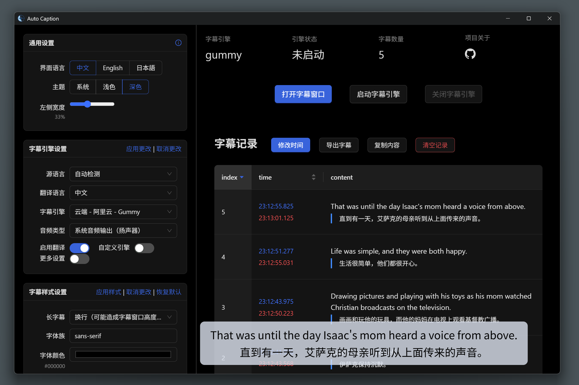The image size is (579, 385).
Task: Click the time column sort arrows
Action: 313,177
